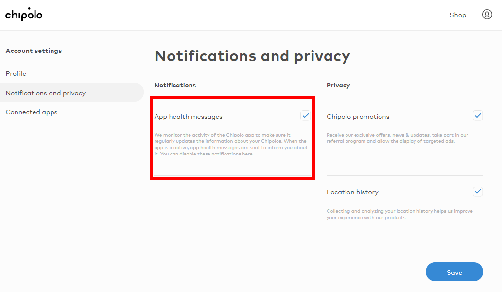This screenshot has width=502, height=292.
Task: Click the app health messages description text
Action: (x=231, y=144)
